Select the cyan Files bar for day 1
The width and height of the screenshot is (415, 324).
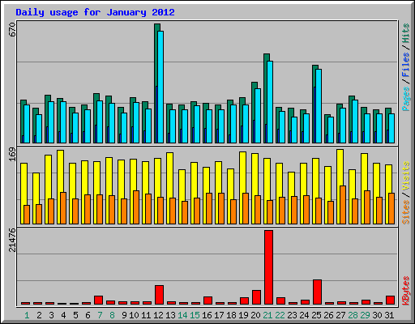click(x=27, y=124)
